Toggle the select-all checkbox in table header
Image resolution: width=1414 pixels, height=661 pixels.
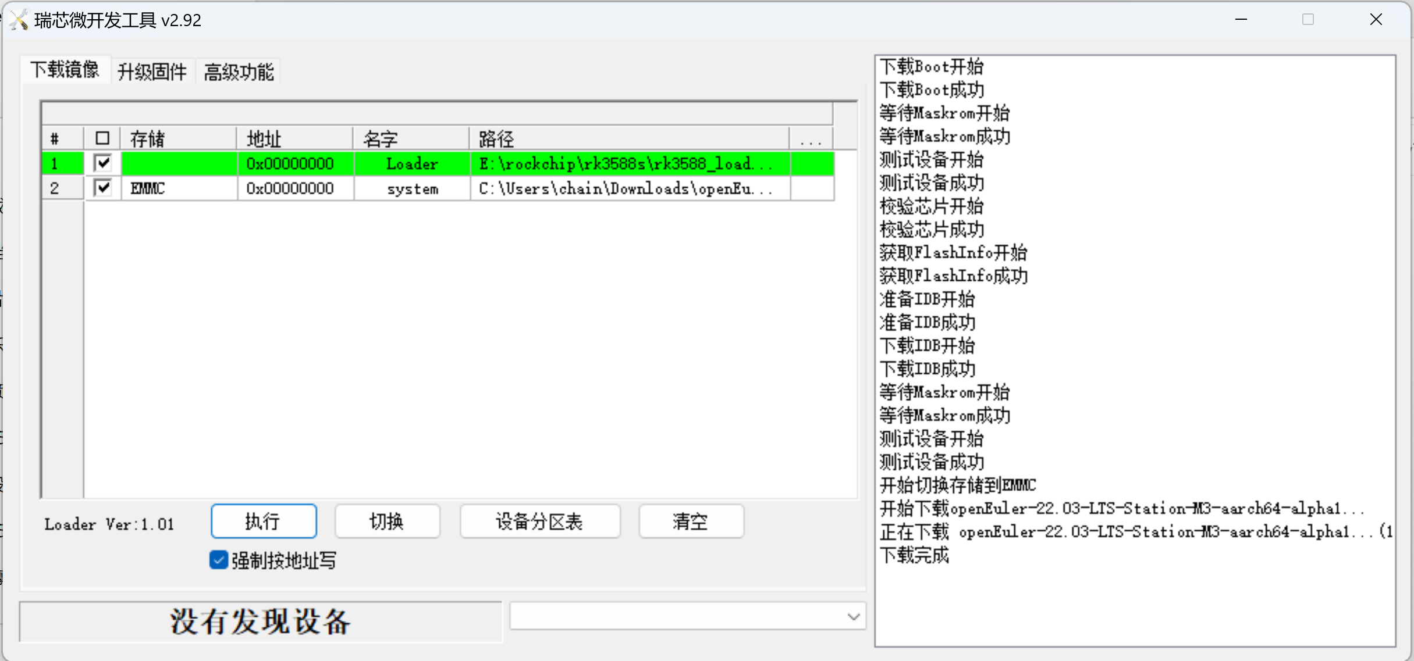point(102,138)
